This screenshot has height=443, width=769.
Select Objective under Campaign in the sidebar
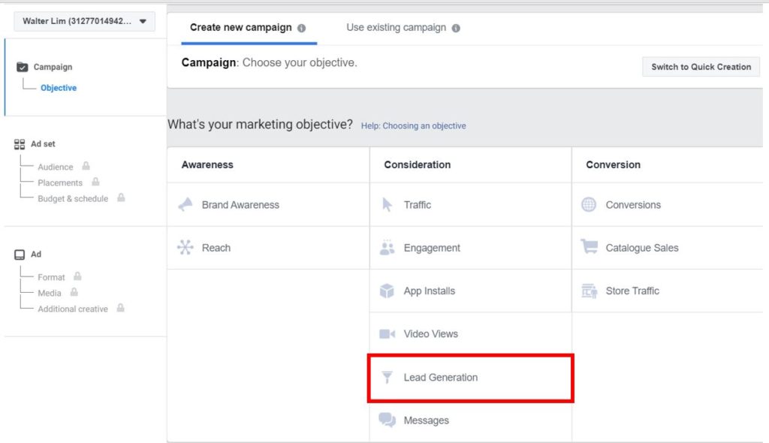tap(58, 88)
